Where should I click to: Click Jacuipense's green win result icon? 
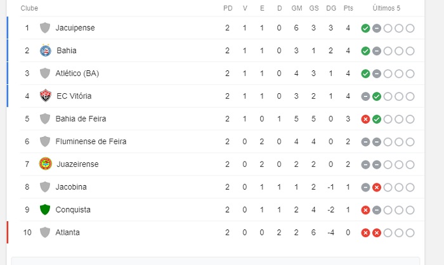[365, 28]
